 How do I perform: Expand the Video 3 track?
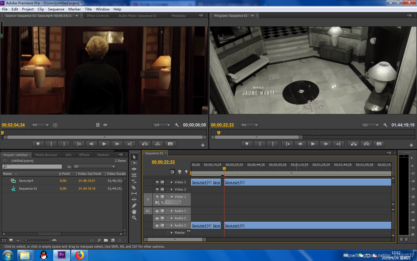pos(172,182)
